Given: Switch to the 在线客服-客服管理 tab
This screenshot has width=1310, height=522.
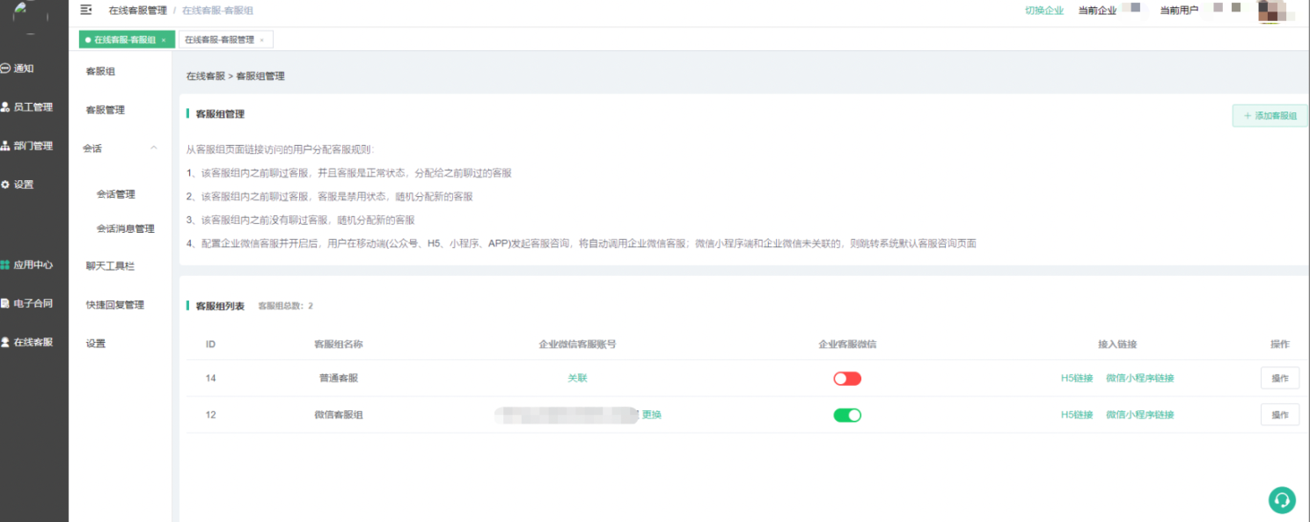Looking at the screenshot, I should coord(219,40).
